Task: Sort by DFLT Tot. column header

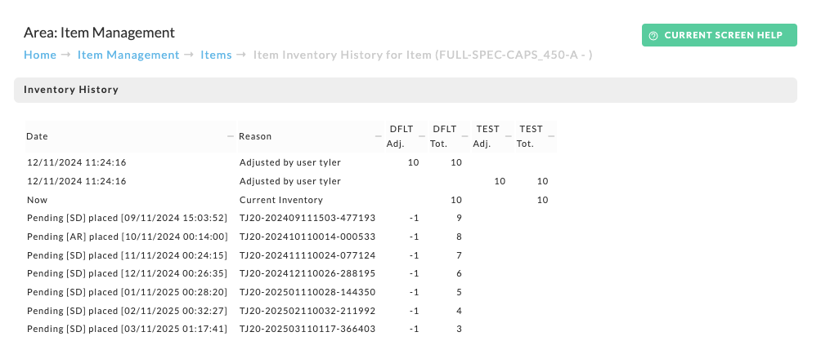Action: [x=444, y=136]
